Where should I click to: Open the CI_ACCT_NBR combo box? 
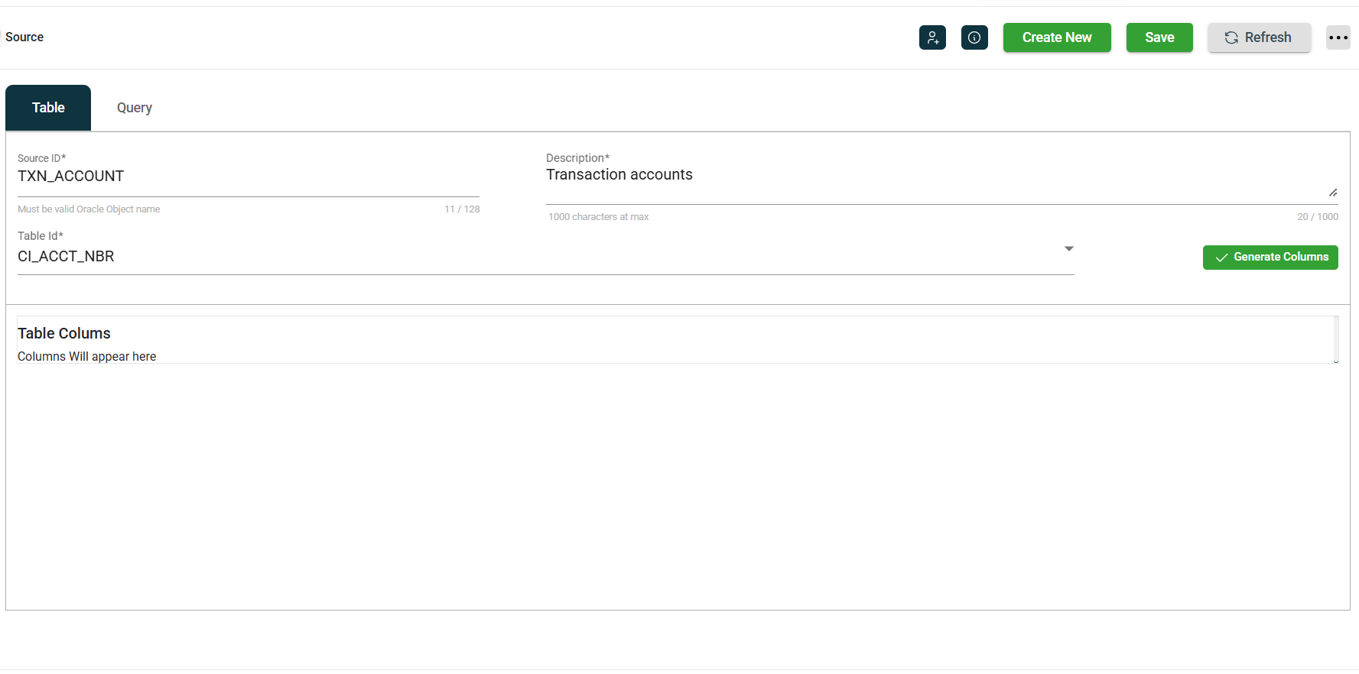coord(535,257)
